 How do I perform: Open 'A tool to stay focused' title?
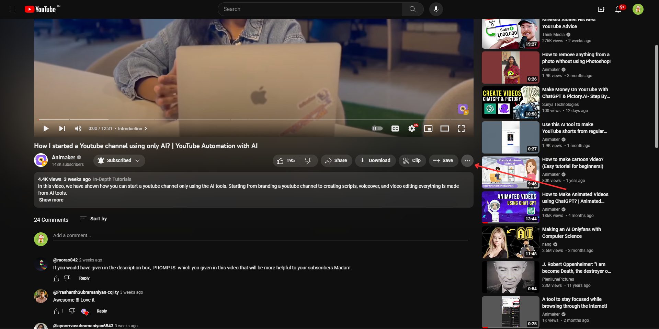[575, 303]
